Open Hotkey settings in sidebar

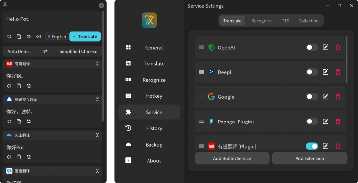pyautogui.click(x=149, y=96)
